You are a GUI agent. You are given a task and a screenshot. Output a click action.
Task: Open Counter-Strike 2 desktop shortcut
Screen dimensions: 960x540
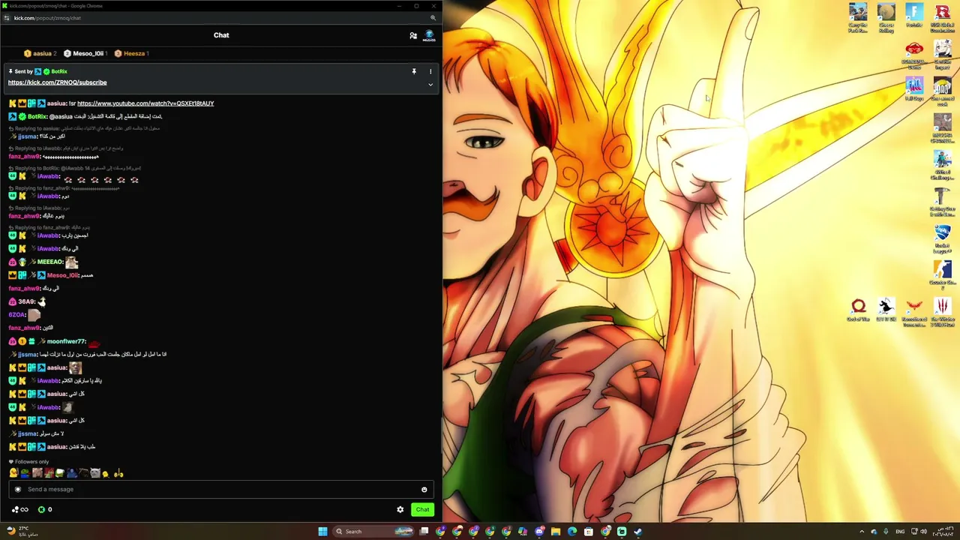pyautogui.click(x=943, y=275)
